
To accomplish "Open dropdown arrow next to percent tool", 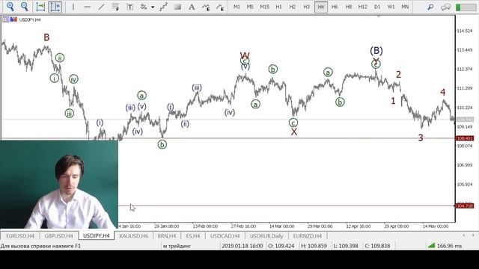I will pyautogui.click(x=153, y=7).
